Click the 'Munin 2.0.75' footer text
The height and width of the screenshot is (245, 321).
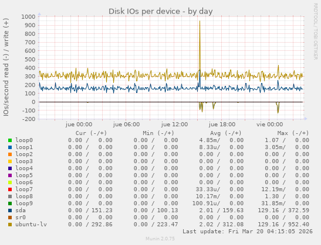[x=160, y=239]
